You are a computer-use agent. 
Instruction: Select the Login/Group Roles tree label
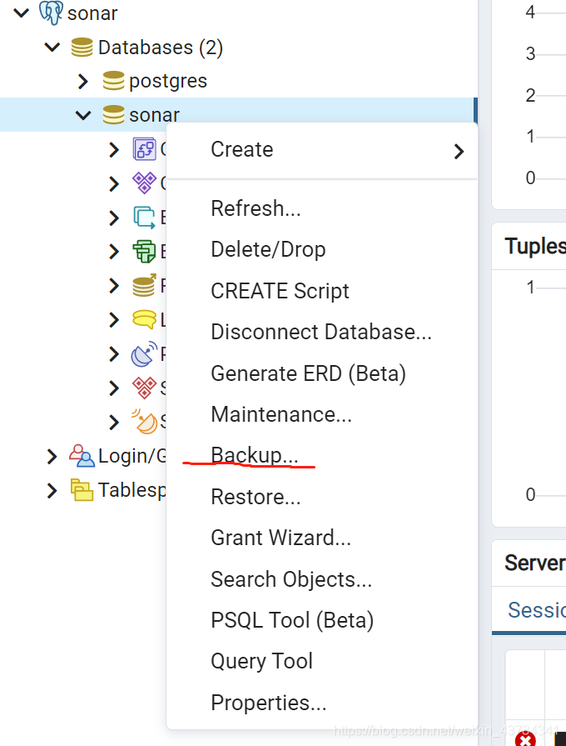point(132,456)
